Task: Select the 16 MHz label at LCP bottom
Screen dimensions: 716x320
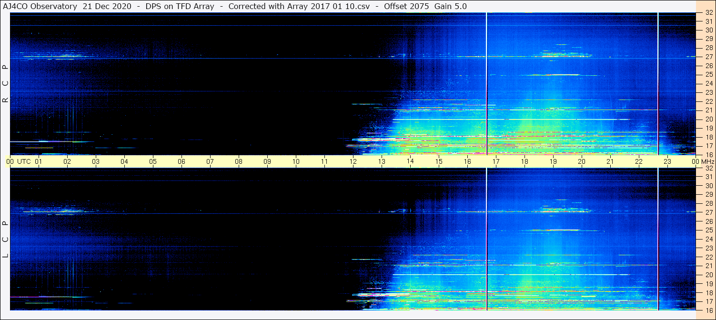Action: click(708, 310)
